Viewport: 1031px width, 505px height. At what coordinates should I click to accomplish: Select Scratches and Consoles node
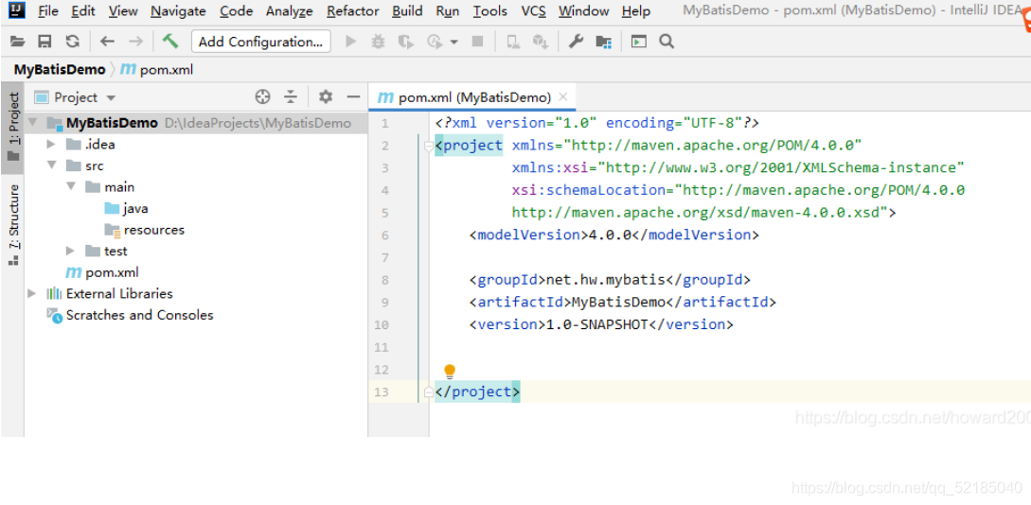[x=131, y=315]
